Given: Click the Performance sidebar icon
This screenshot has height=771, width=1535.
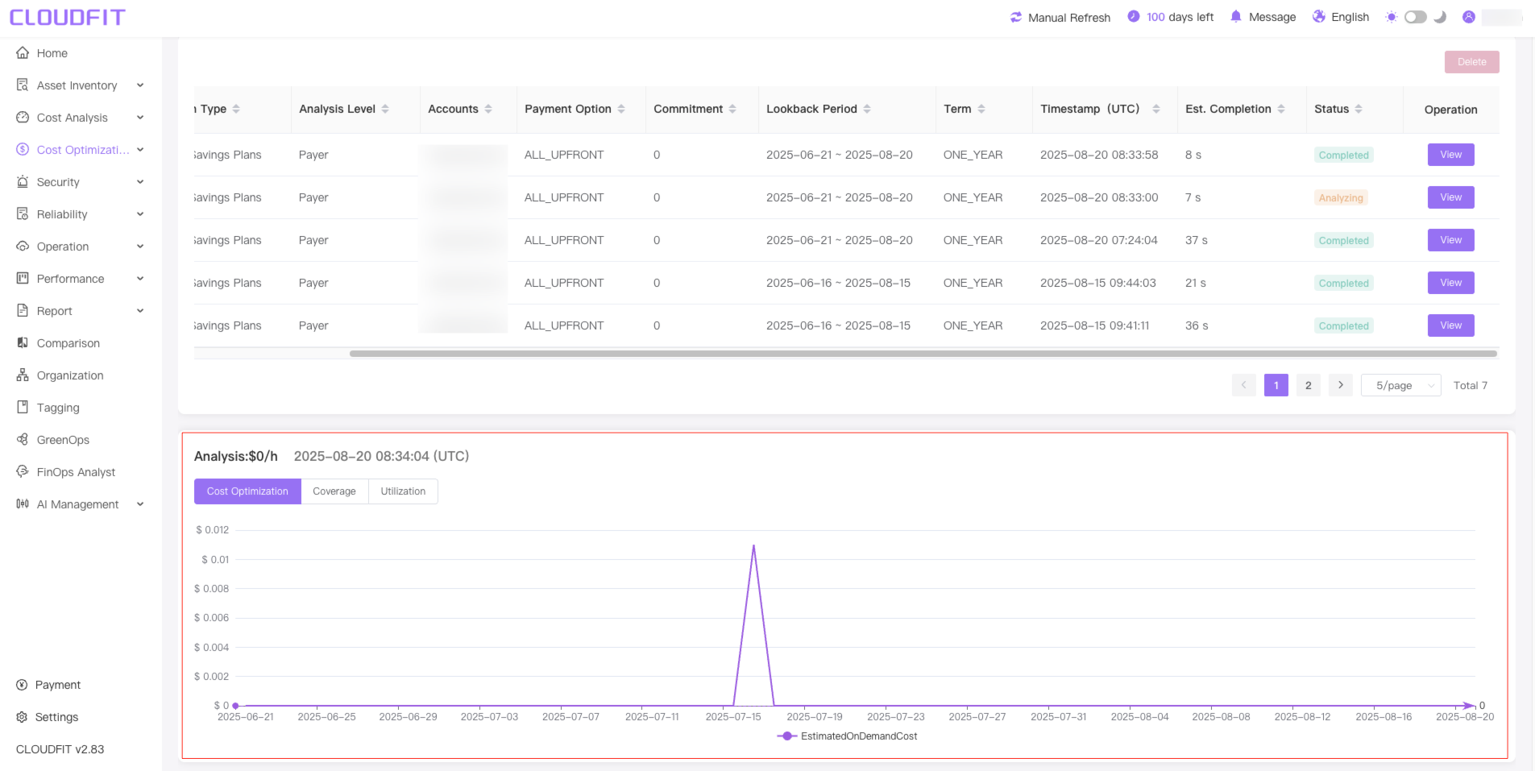Looking at the screenshot, I should point(23,279).
